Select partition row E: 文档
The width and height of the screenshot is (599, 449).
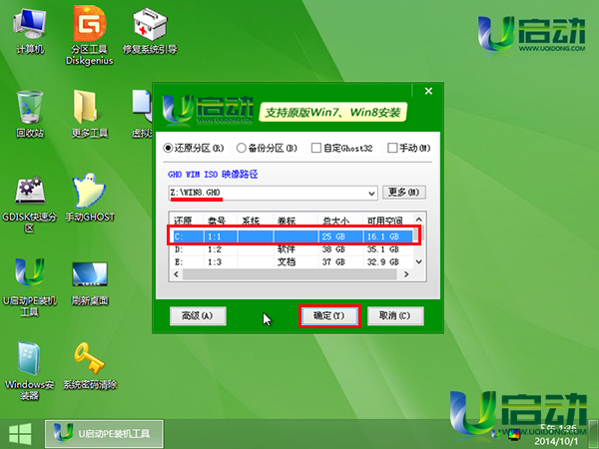click(293, 261)
